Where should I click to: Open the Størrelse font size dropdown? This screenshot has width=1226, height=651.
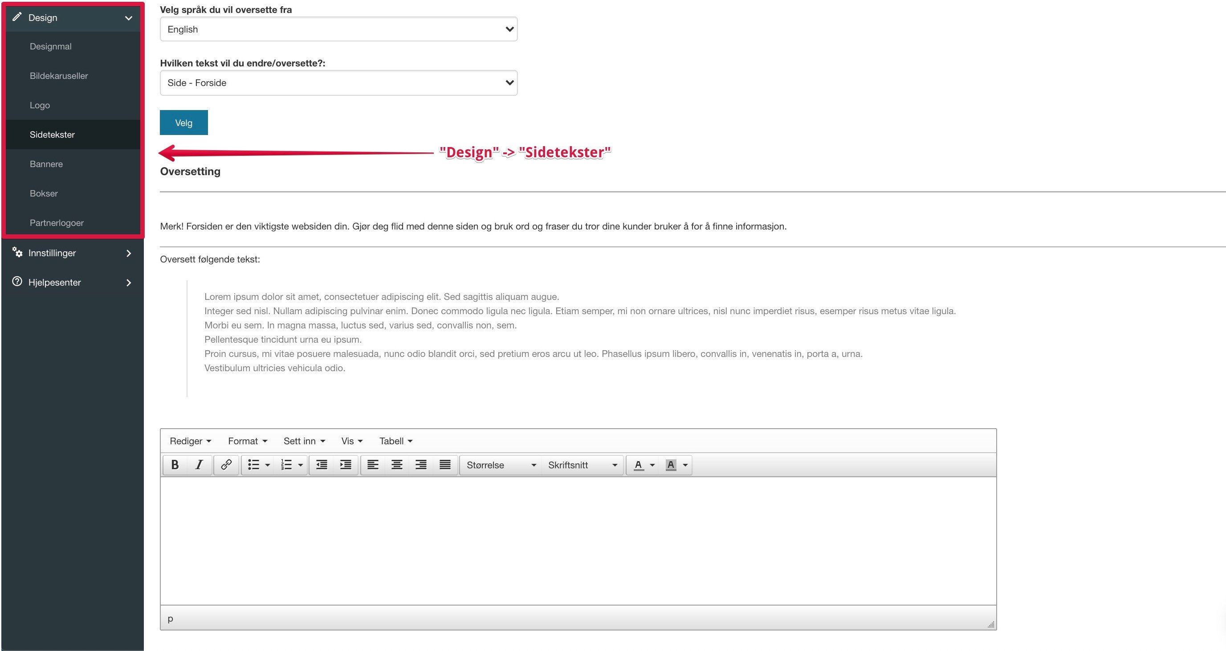click(501, 465)
